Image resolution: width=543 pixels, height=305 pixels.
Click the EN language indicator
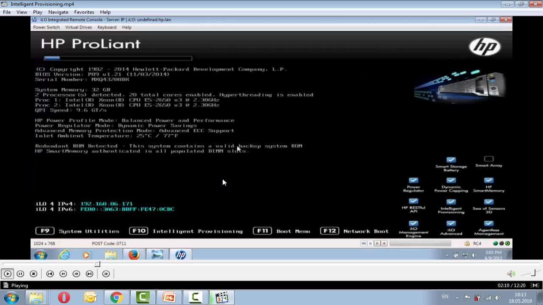coord(445,297)
